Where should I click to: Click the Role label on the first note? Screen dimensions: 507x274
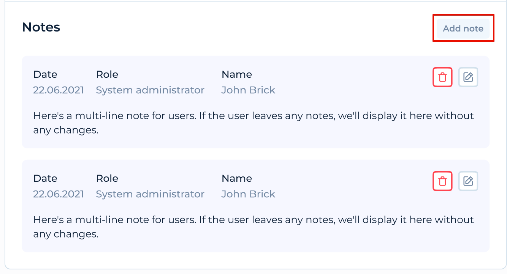tap(107, 74)
